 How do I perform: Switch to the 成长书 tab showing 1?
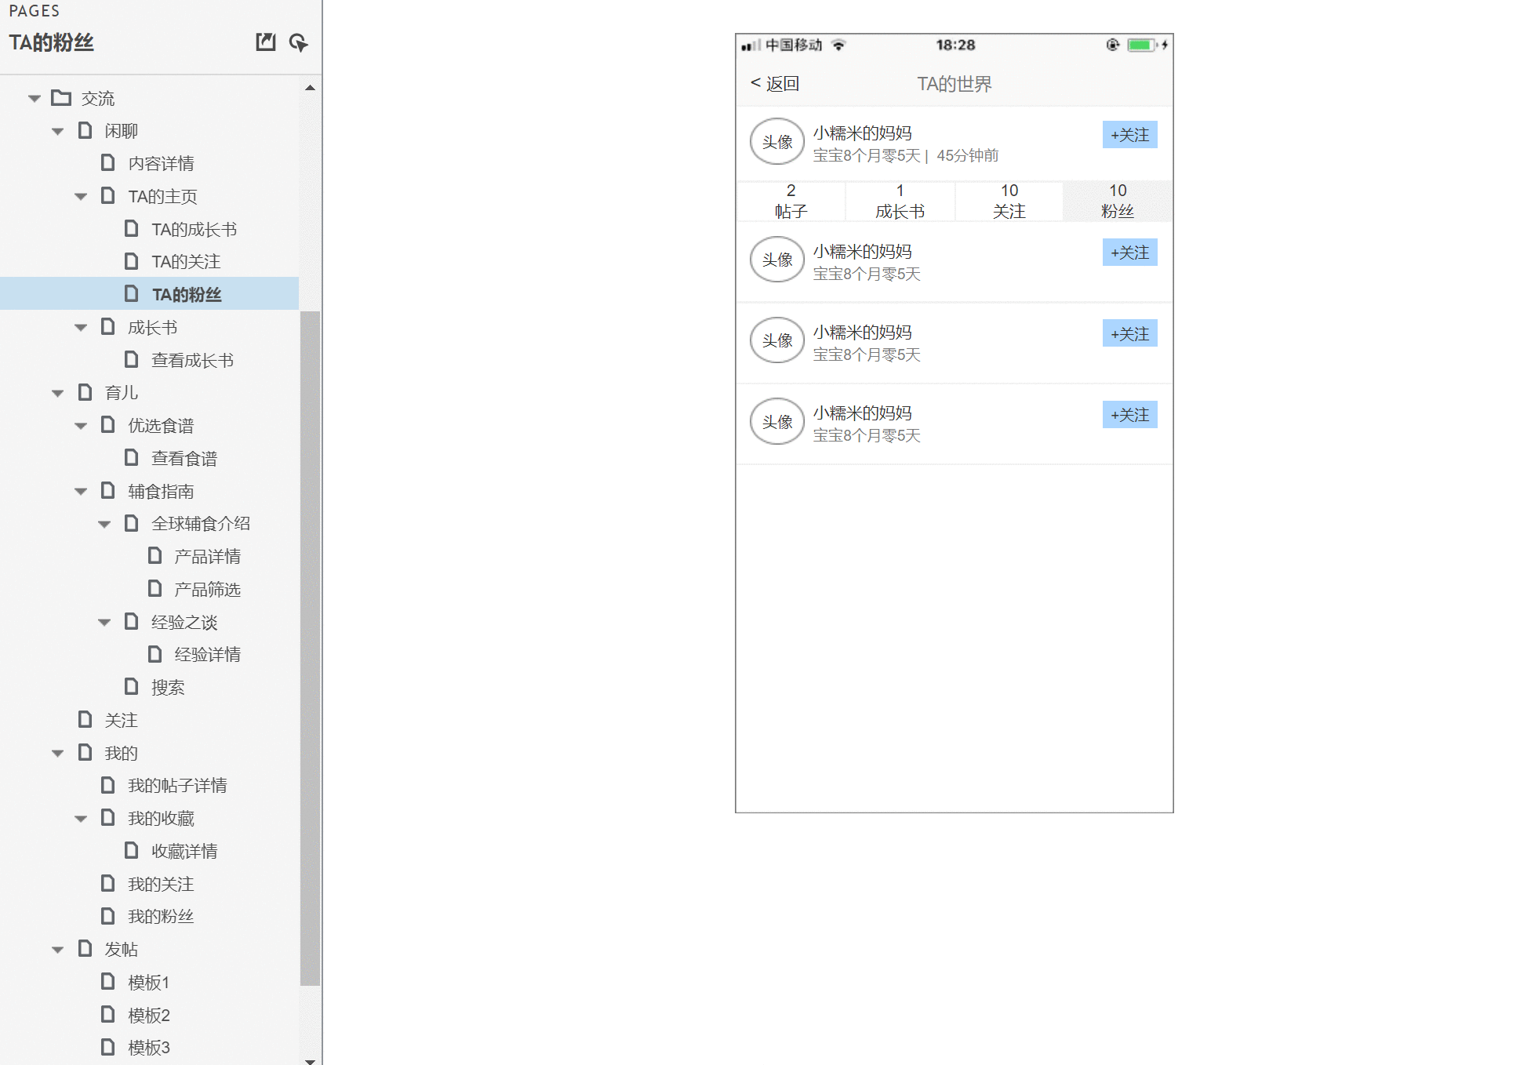click(900, 202)
